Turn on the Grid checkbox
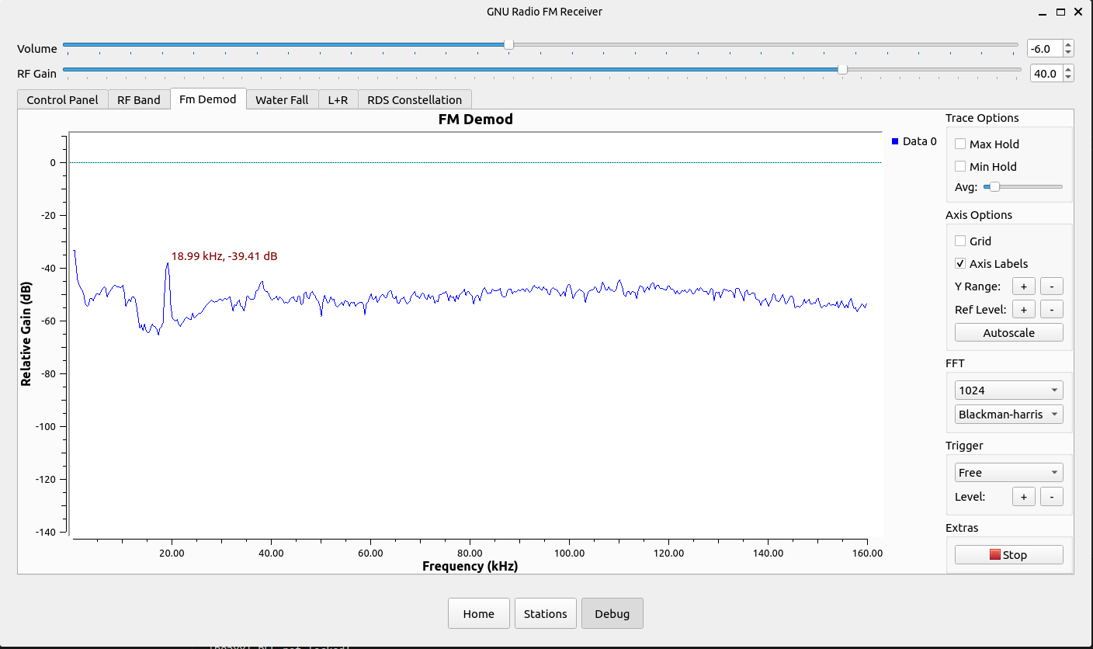The width and height of the screenshot is (1093, 649). click(x=960, y=241)
